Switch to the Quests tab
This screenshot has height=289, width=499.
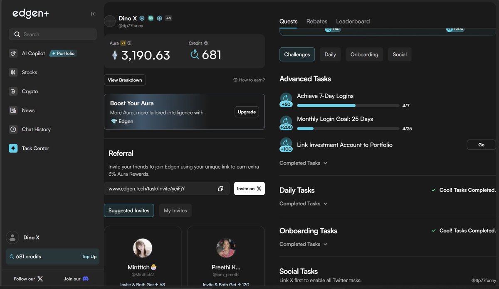point(289,21)
